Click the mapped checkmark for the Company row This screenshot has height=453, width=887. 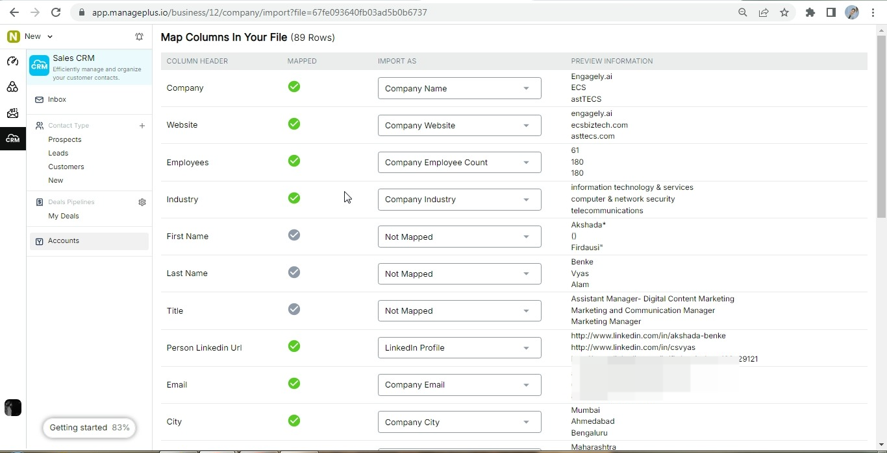point(294,86)
